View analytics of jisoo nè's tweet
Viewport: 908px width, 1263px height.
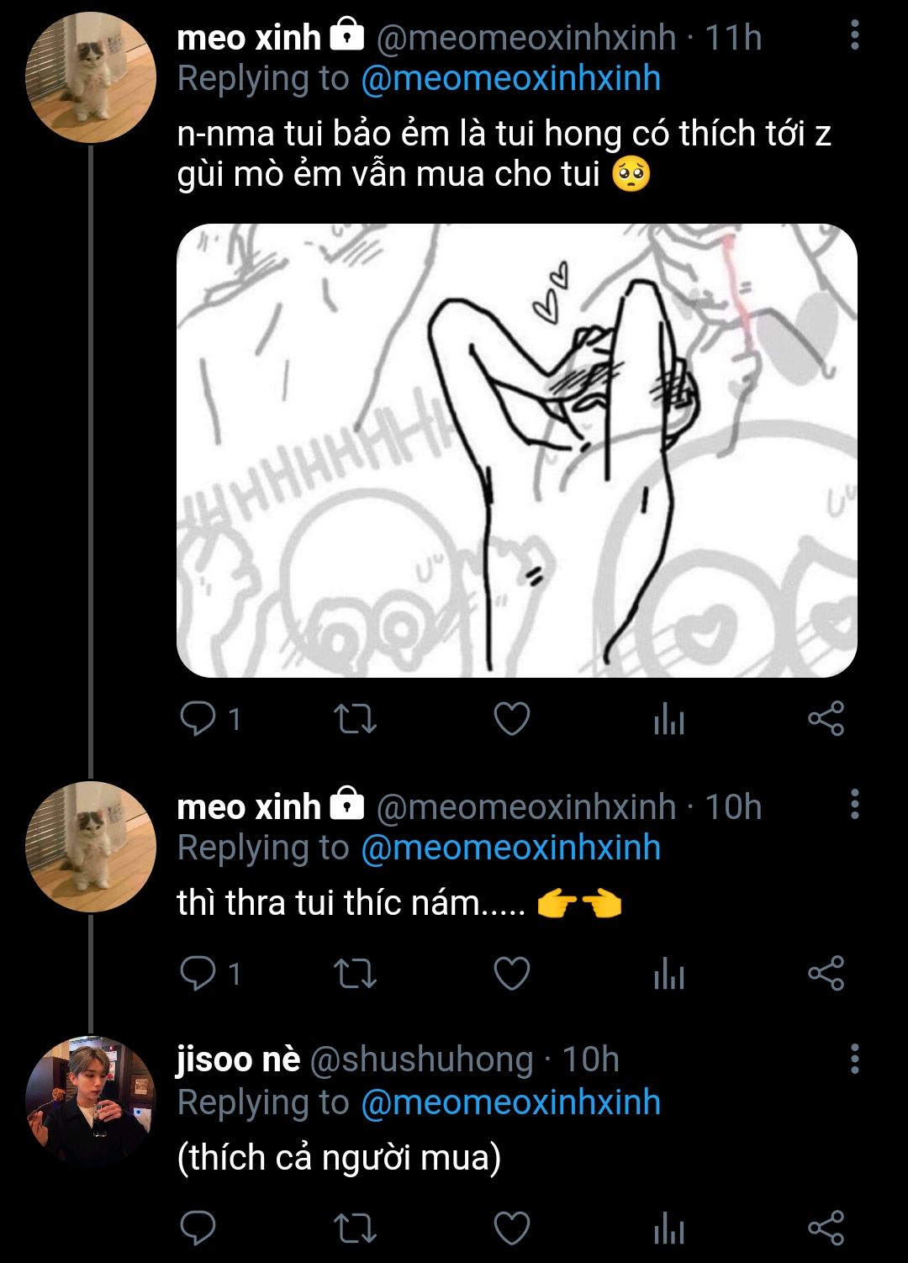668,1230
